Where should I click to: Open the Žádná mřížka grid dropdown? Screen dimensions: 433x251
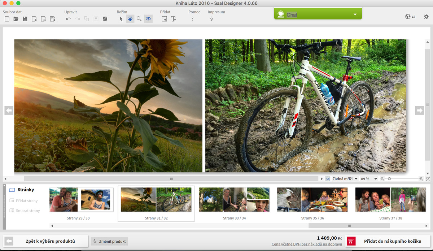(x=345, y=179)
